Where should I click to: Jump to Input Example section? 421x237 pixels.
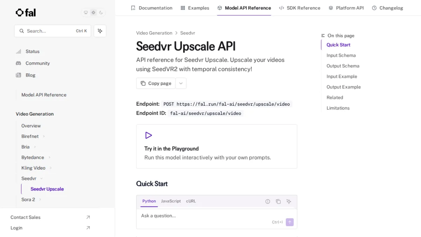(342, 76)
